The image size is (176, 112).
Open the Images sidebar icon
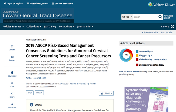coord(12,57)
